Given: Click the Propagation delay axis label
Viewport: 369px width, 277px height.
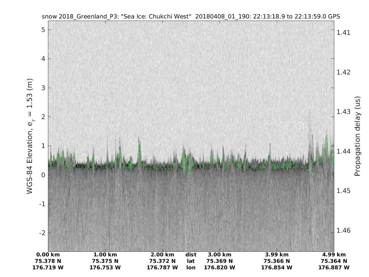Looking at the screenshot, I should pos(357,136).
